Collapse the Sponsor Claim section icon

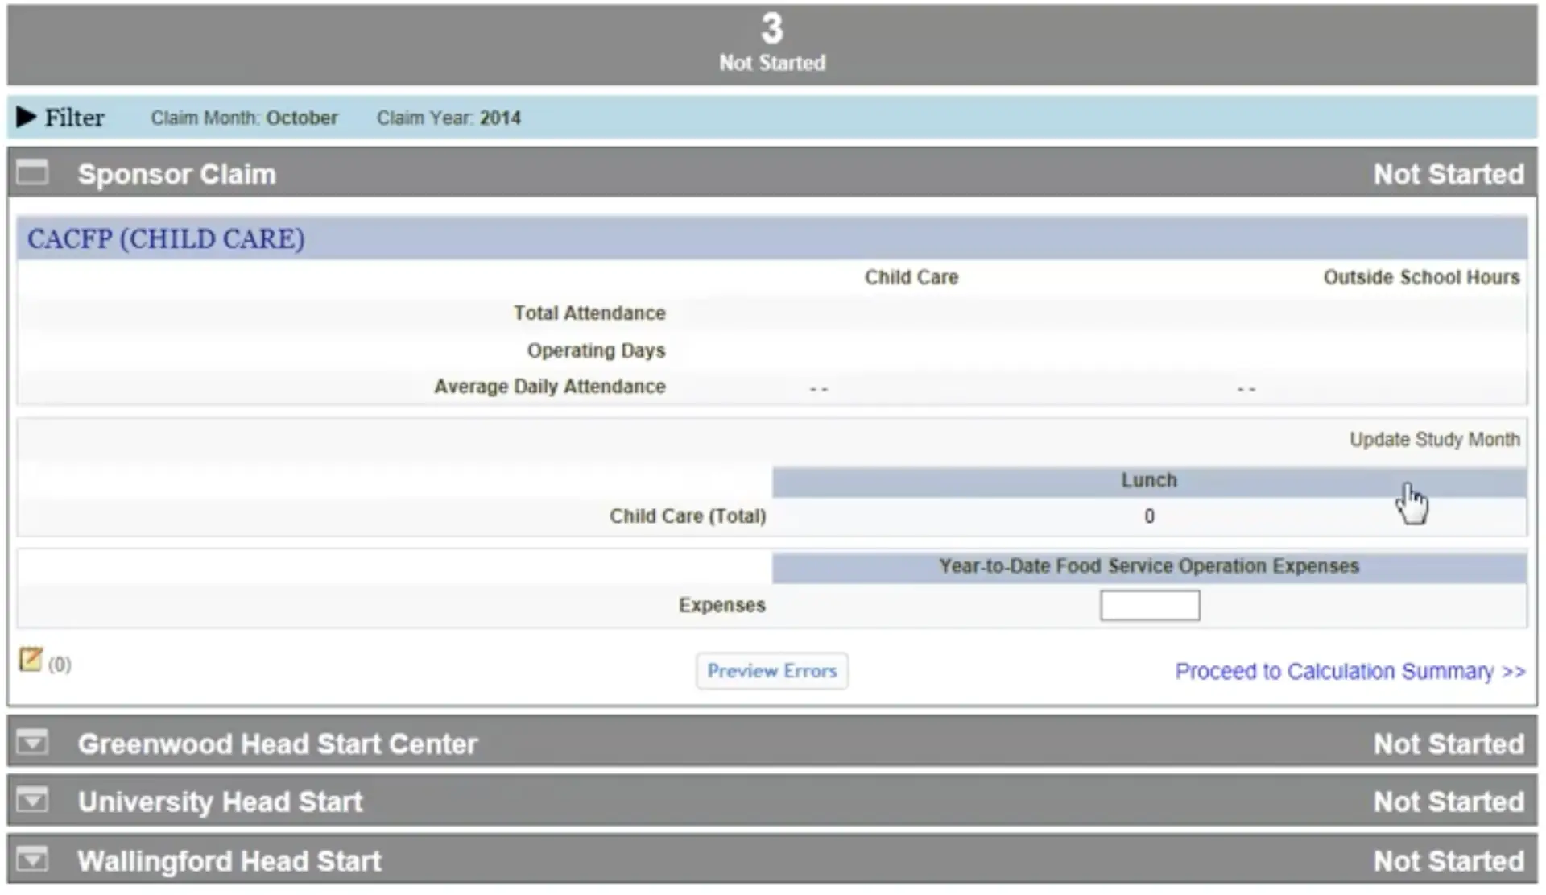coord(32,172)
